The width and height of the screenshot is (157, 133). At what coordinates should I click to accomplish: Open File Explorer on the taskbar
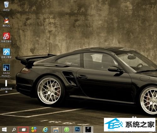coord(56,130)
